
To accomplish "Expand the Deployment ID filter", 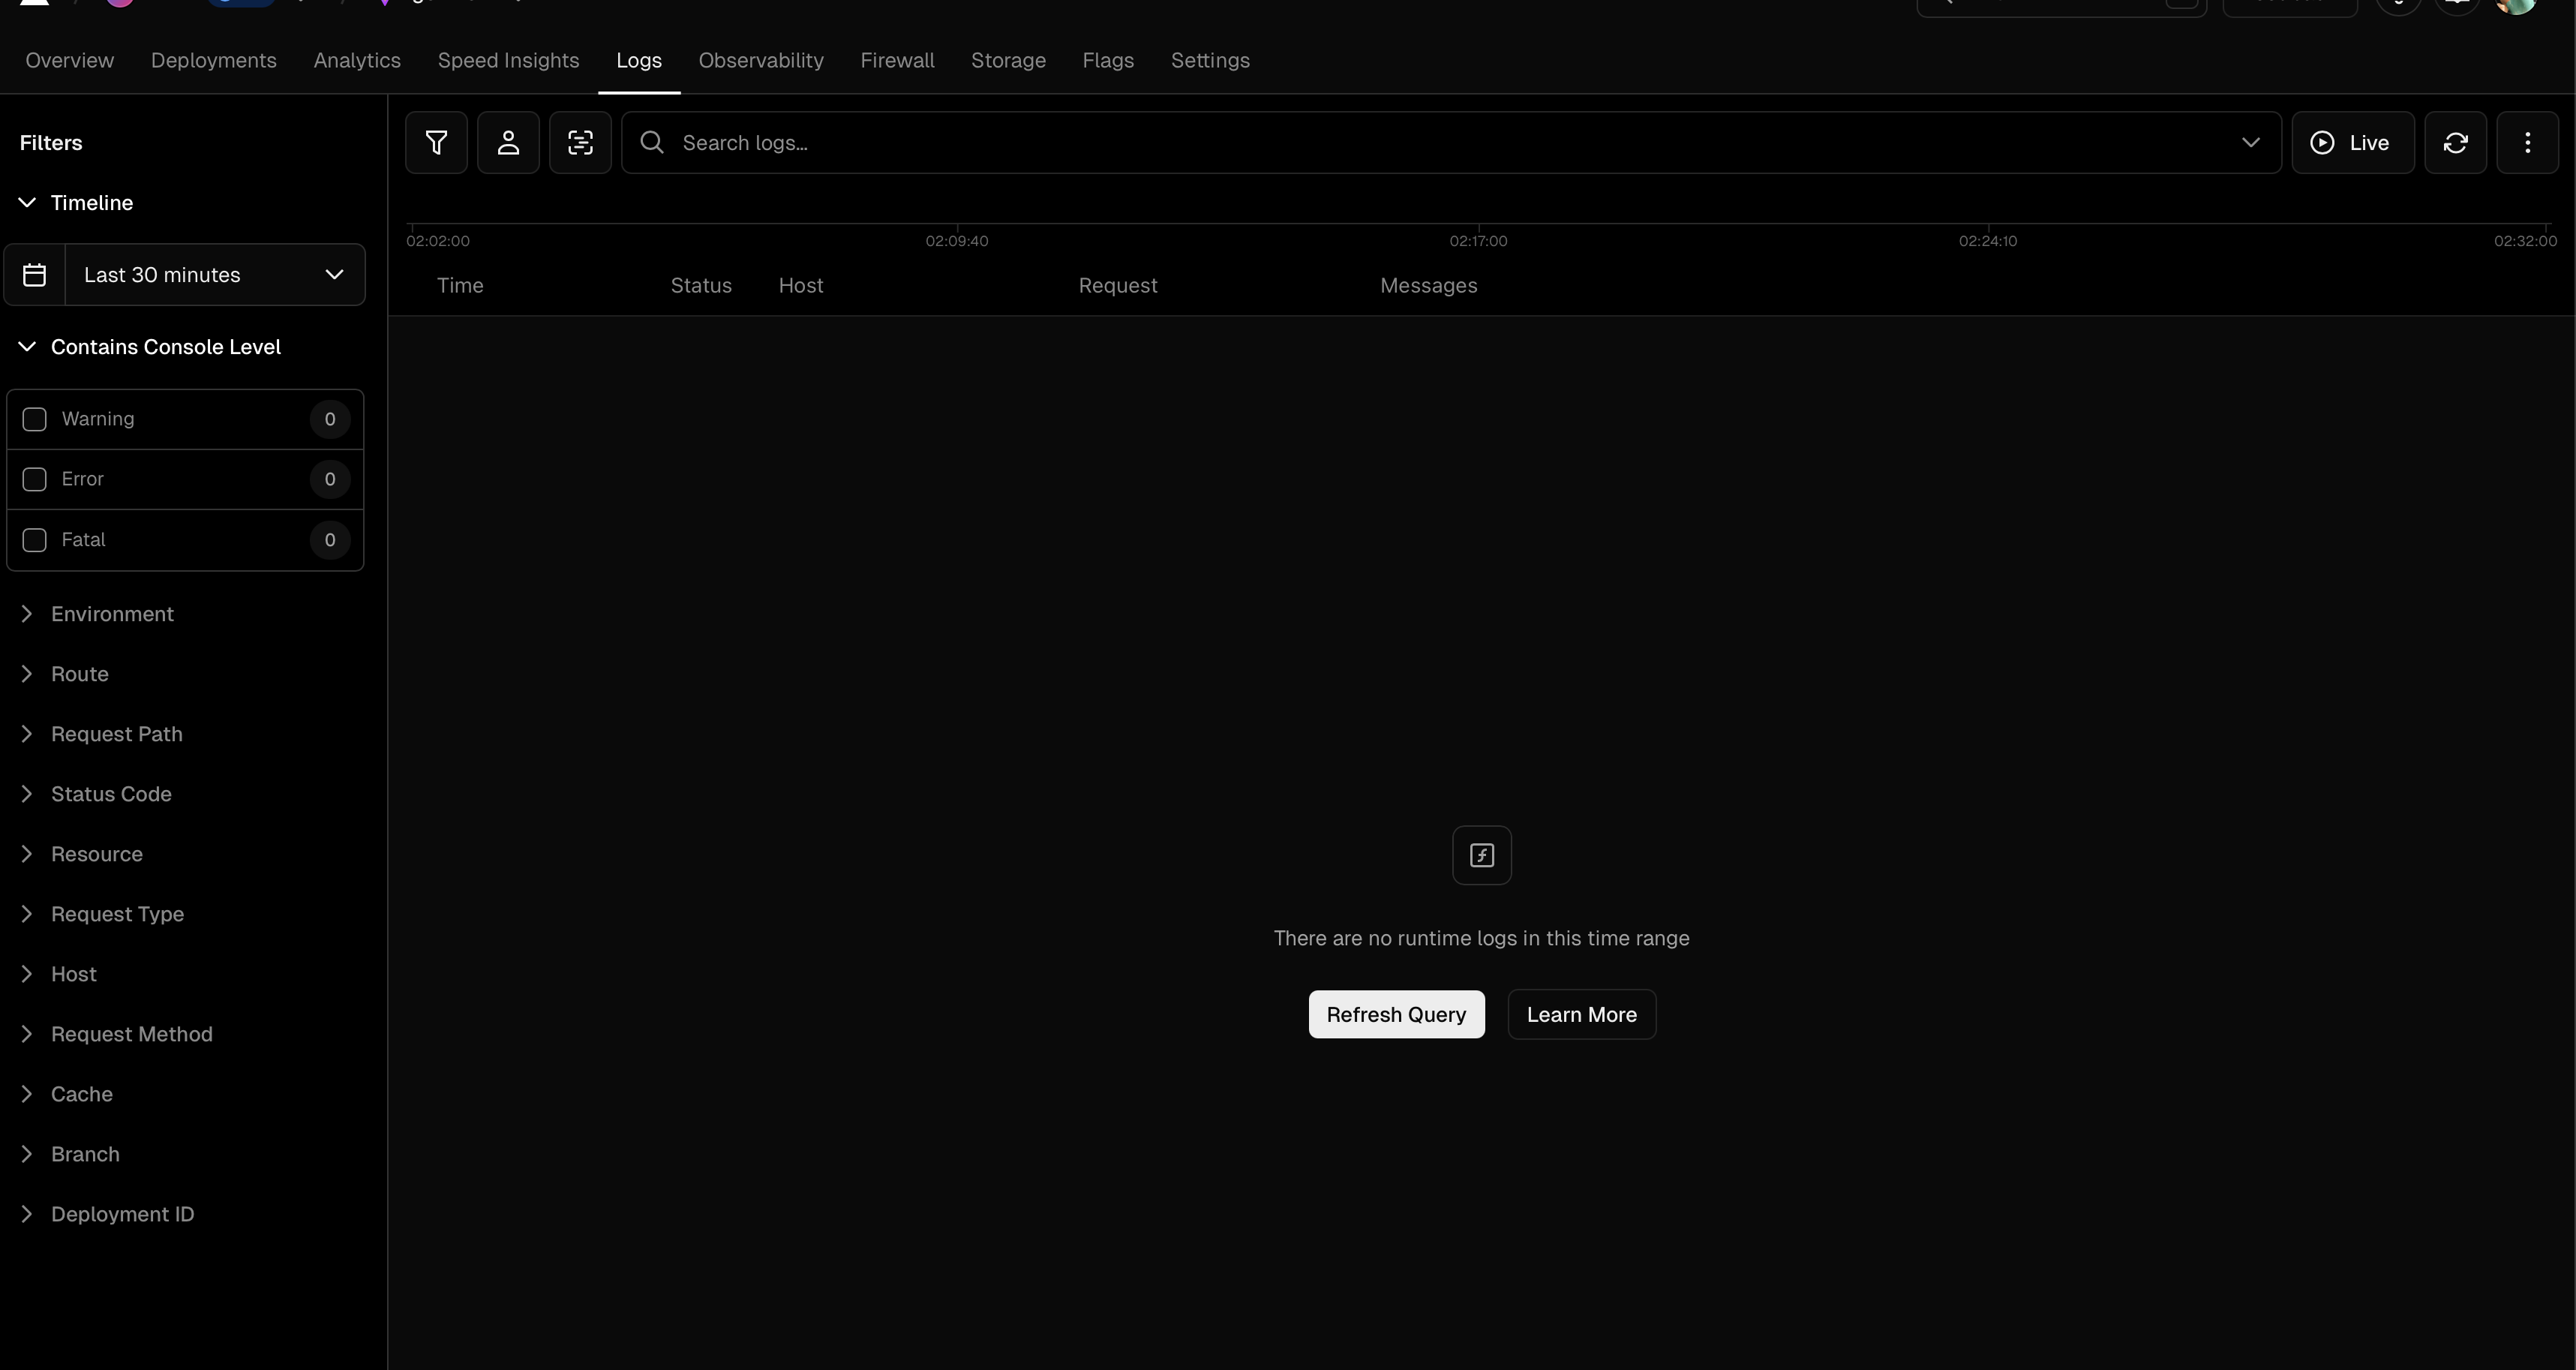I will pos(108,1214).
